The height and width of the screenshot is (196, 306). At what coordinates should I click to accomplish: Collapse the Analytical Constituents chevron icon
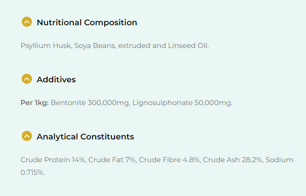pos(27,136)
